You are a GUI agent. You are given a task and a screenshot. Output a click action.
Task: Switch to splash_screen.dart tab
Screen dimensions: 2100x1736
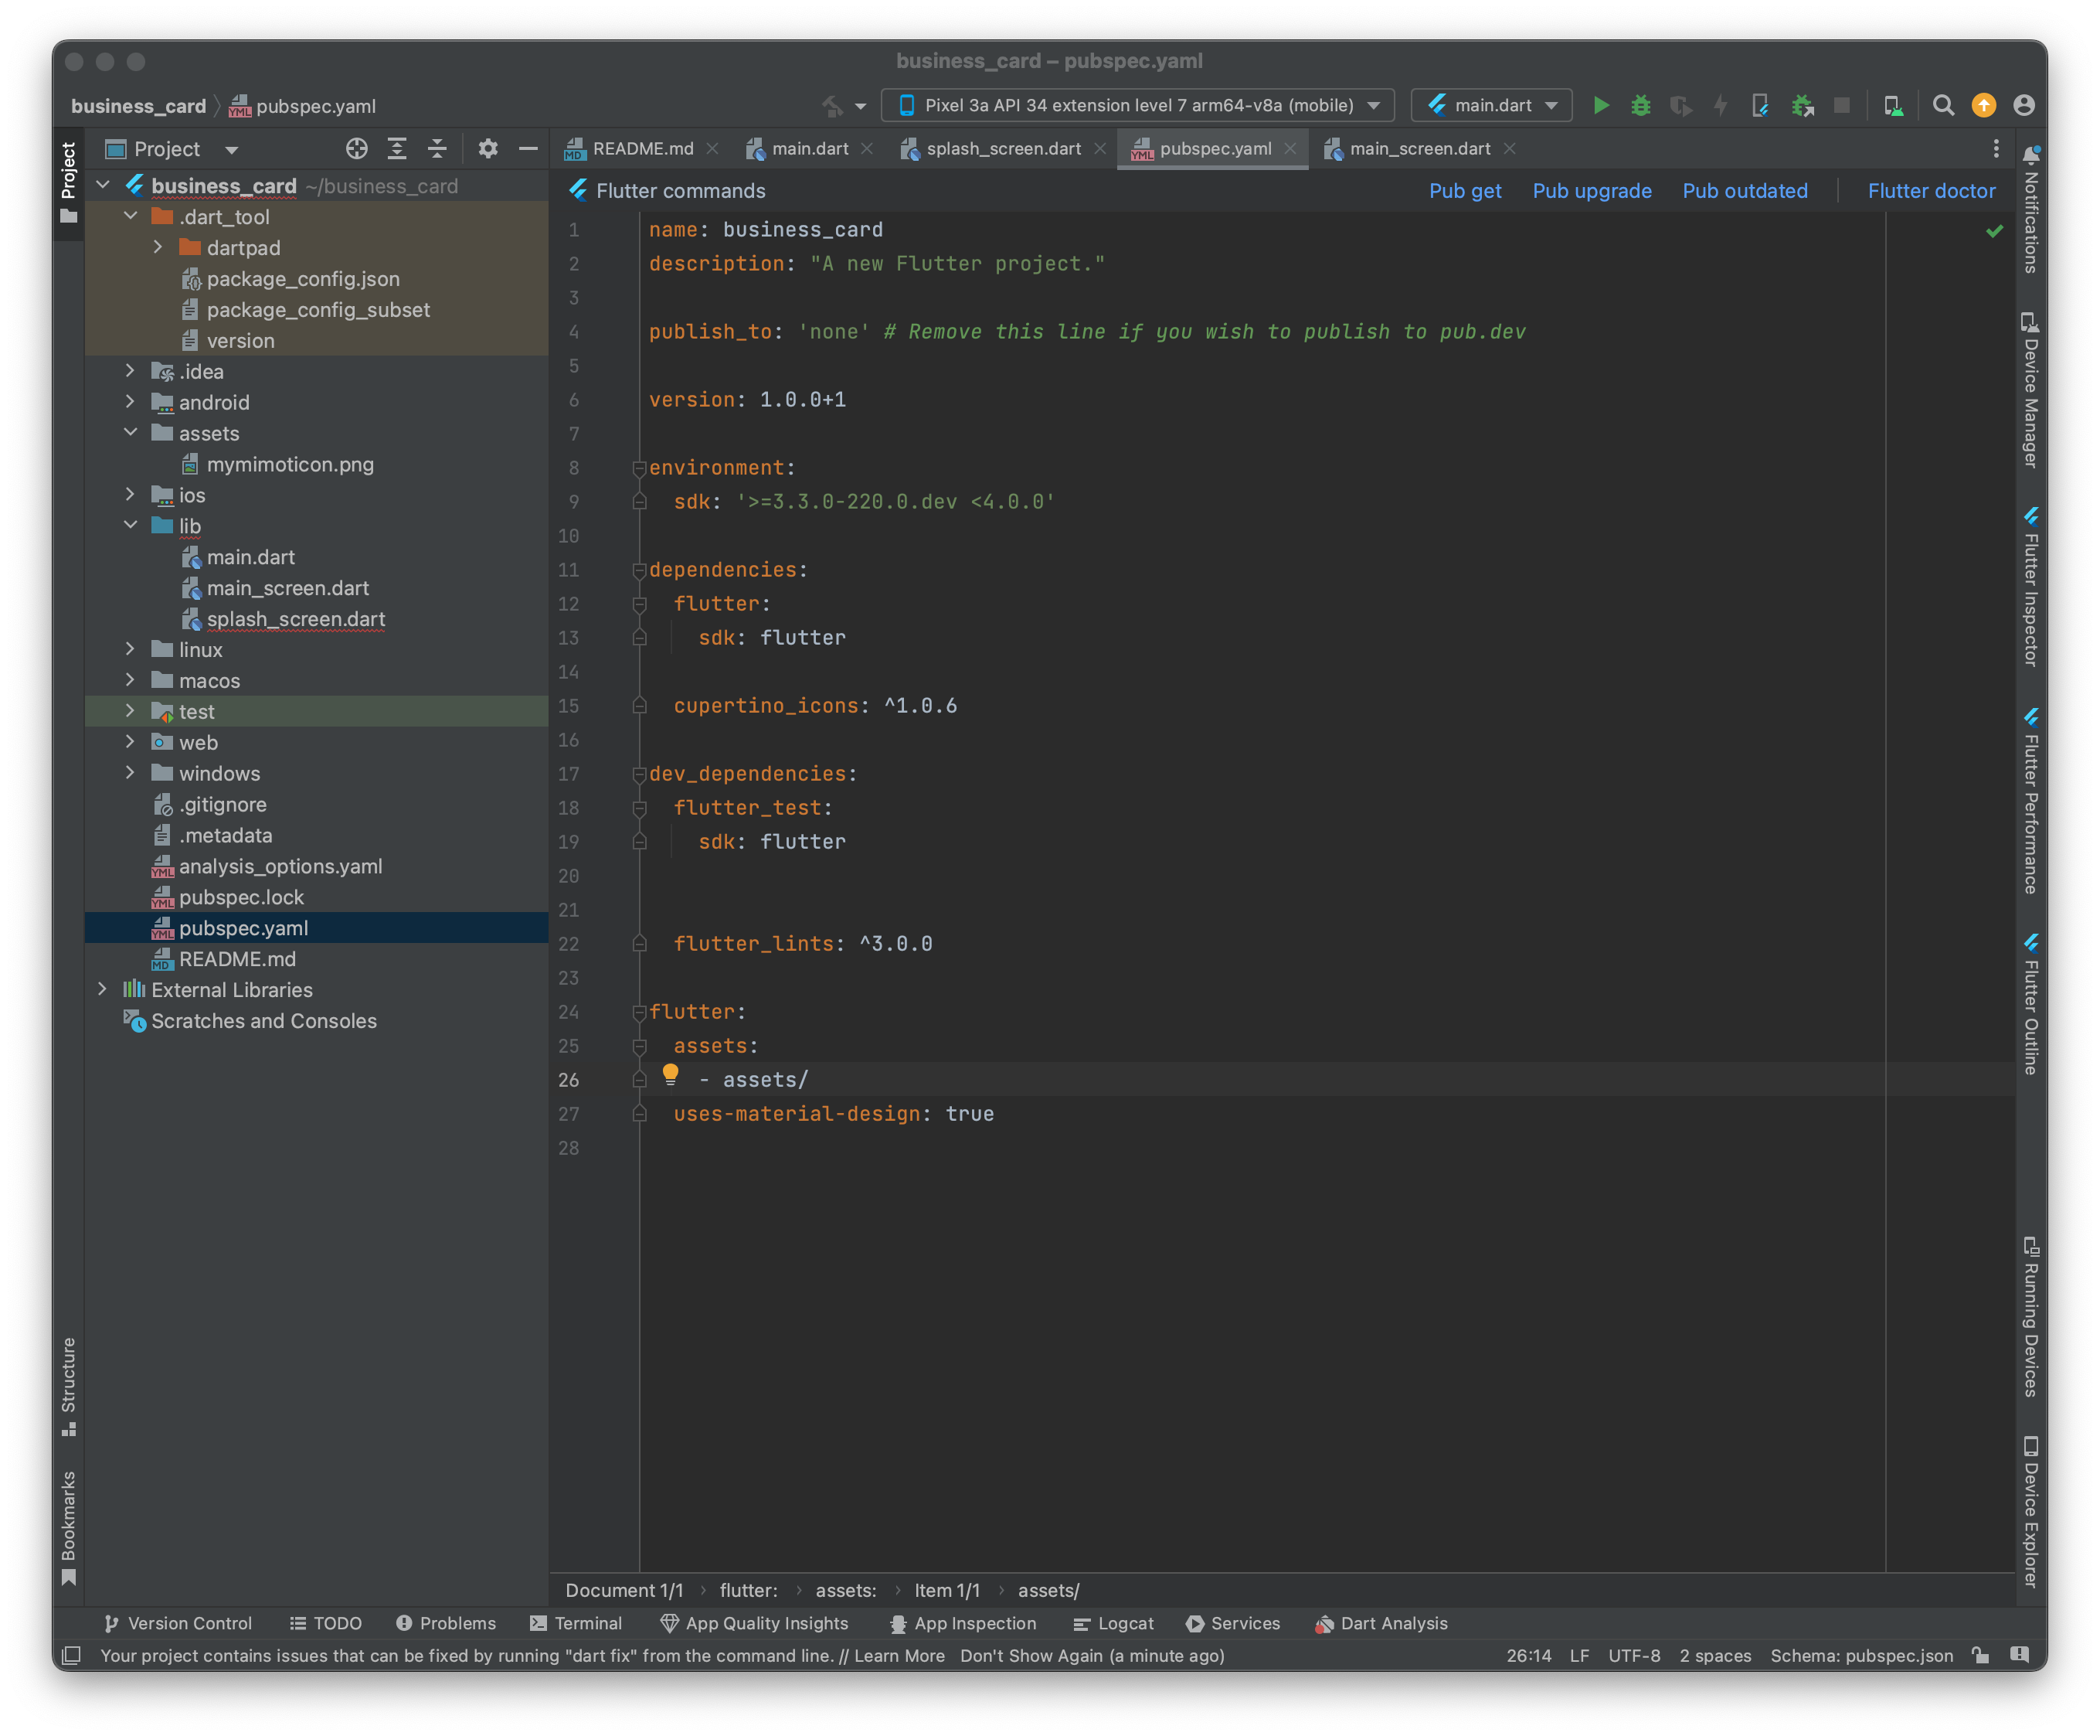1003,149
